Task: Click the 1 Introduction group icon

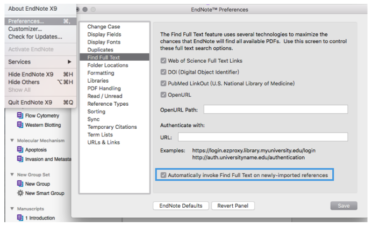Action: pos(20,217)
